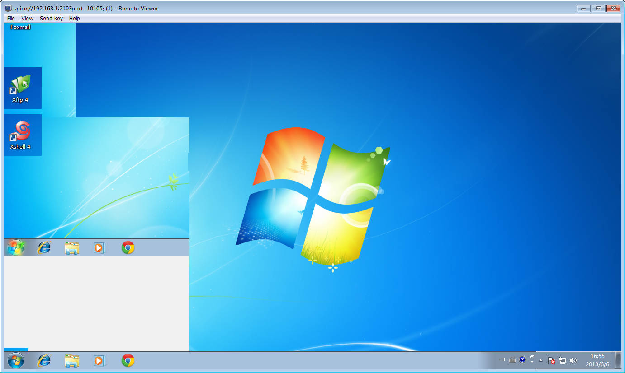Launch Windows Media Player from bottom main taskbar

pyautogui.click(x=99, y=360)
